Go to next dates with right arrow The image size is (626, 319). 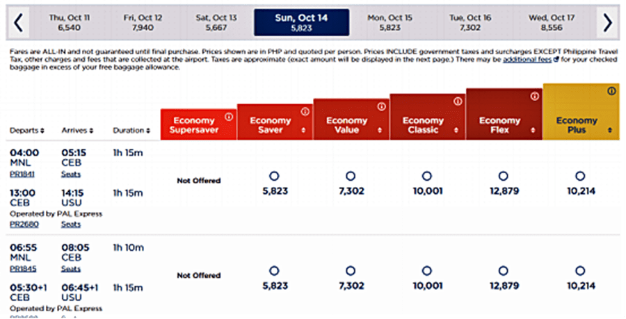coord(607,23)
